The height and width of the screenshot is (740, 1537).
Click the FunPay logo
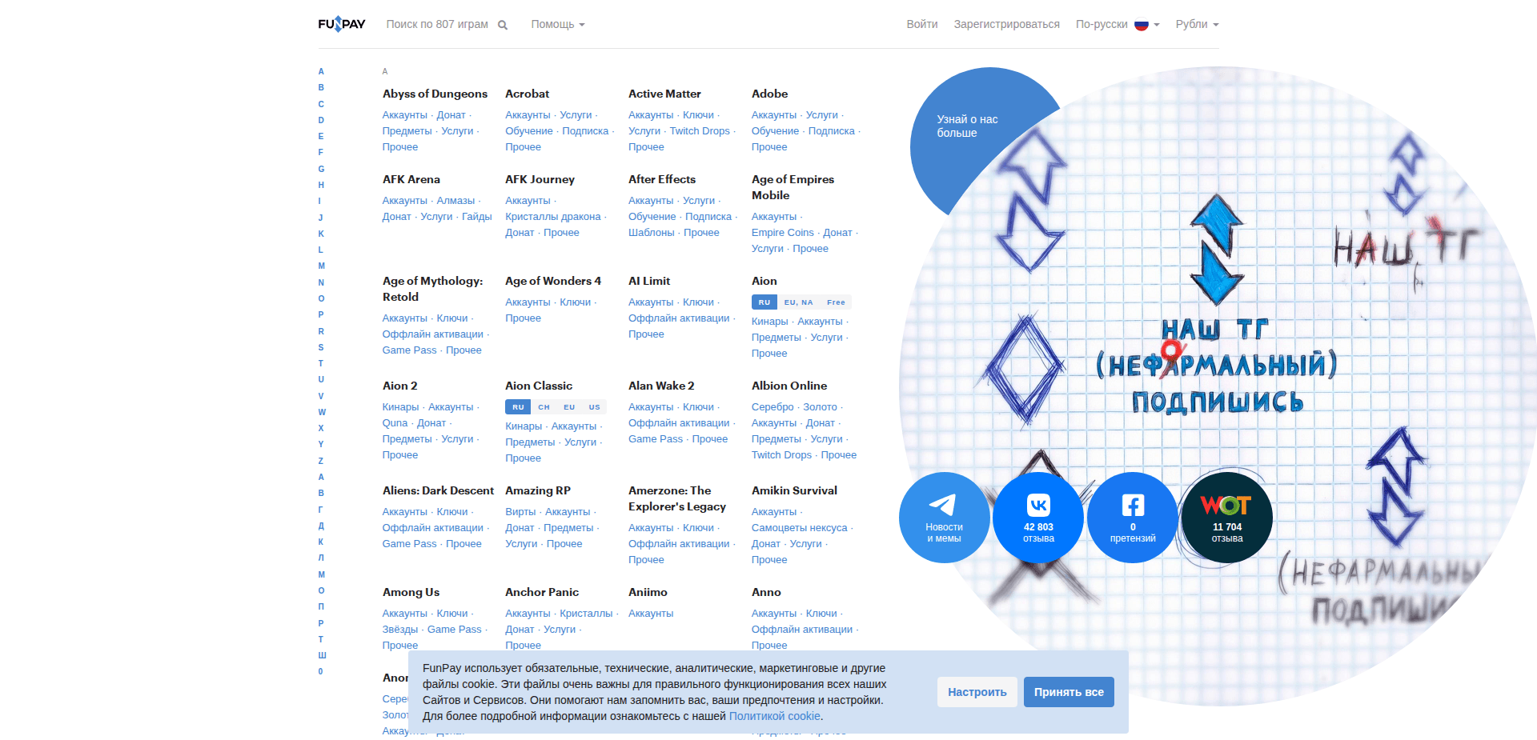[x=342, y=24]
